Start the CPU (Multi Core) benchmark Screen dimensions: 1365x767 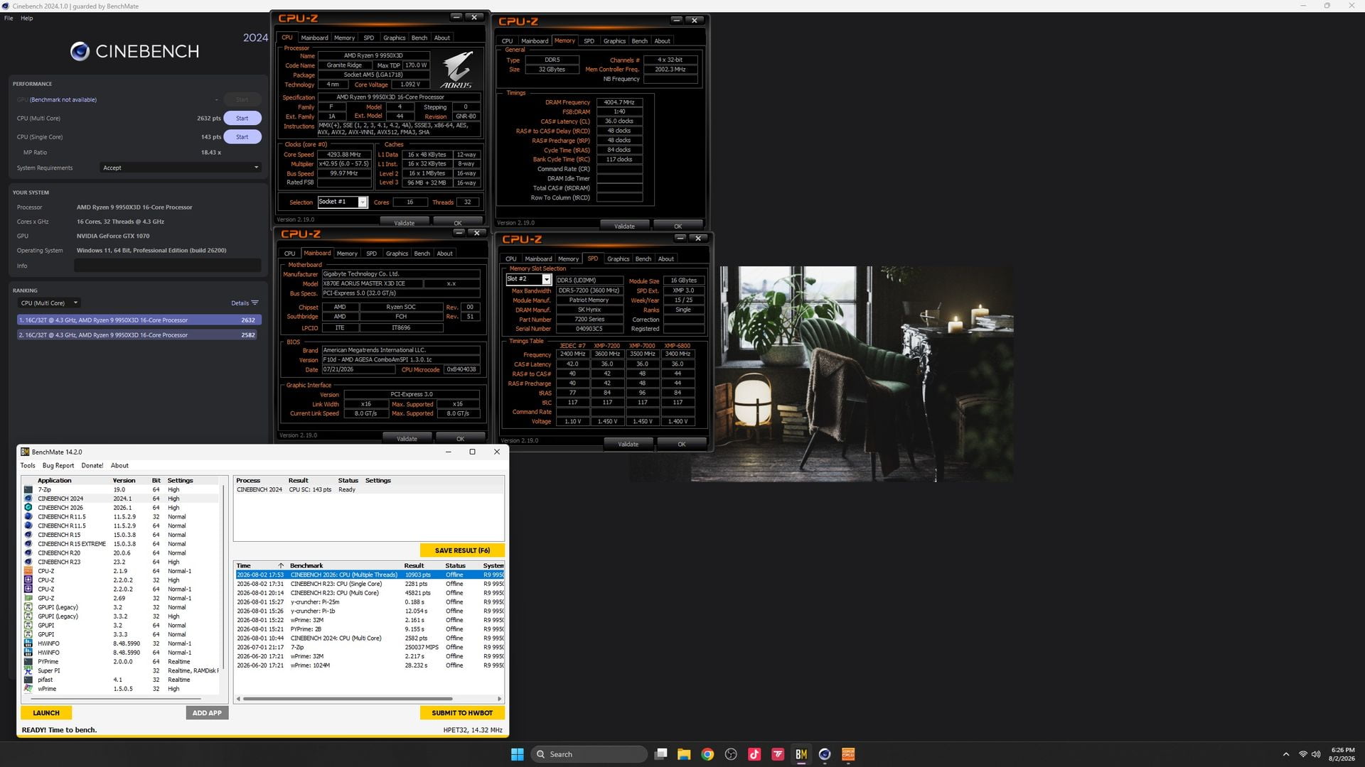pyautogui.click(x=242, y=119)
